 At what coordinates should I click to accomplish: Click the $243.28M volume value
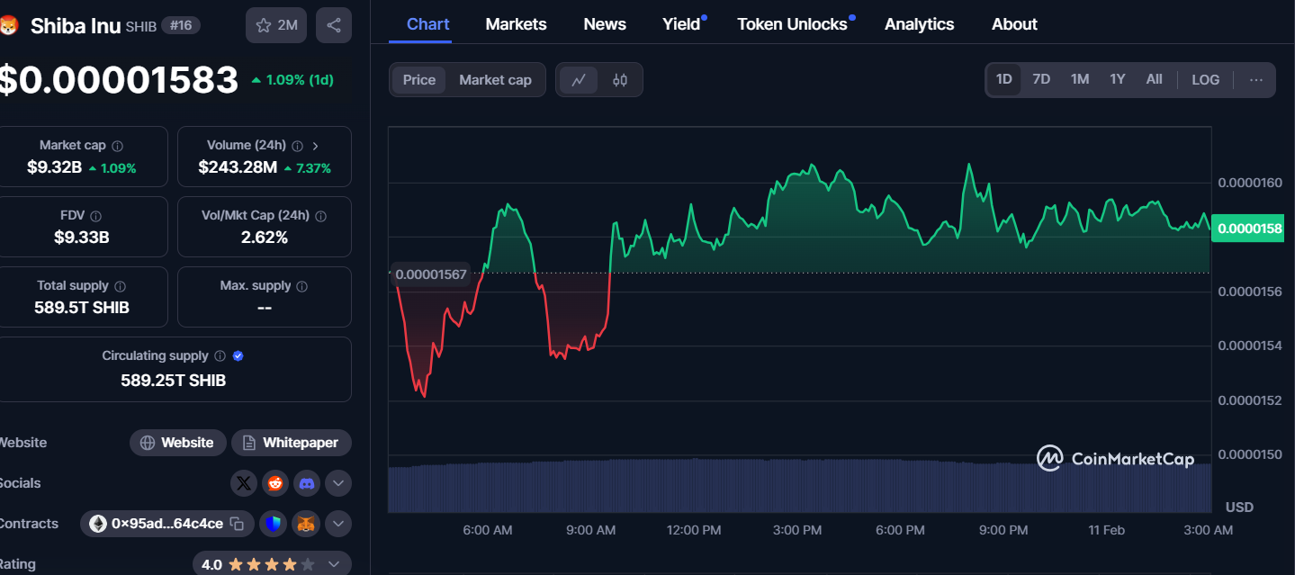(238, 167)
